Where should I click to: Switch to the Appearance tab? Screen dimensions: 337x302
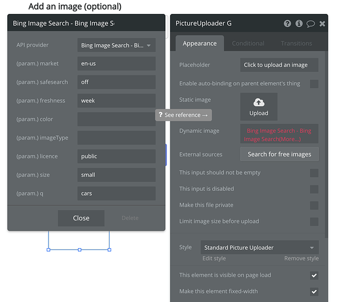pos(200,43)
